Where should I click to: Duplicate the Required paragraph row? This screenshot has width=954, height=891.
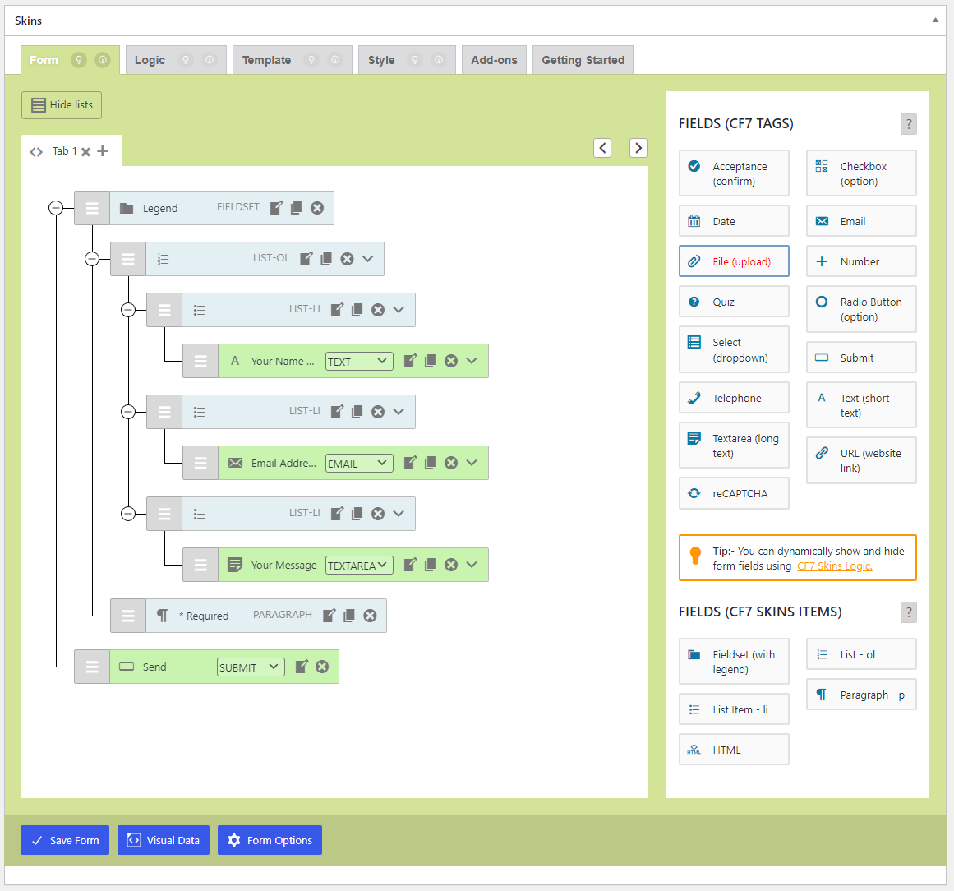pos(349,616)
